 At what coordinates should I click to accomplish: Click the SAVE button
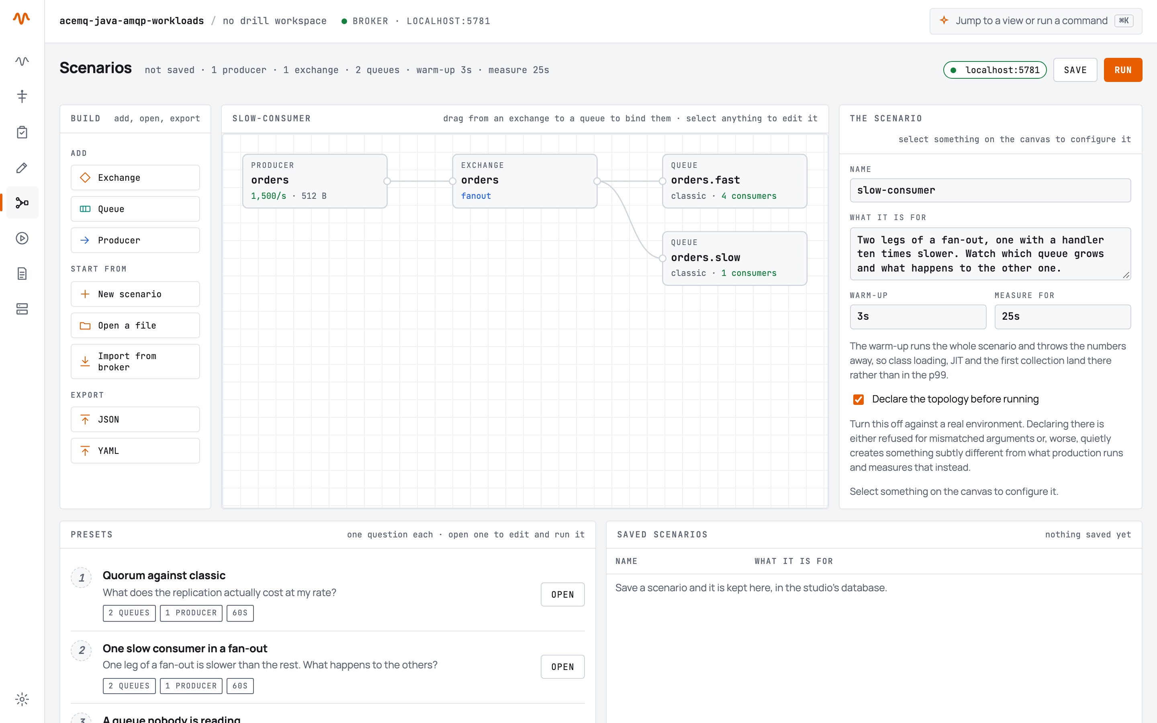click(1075, 70)
